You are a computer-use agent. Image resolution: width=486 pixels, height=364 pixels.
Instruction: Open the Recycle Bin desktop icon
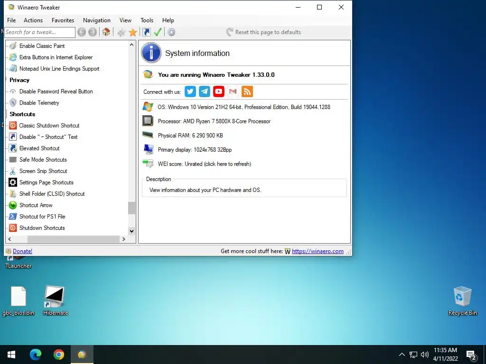462,301
